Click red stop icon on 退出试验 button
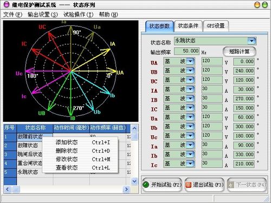The image size is (271, 203). 188,185
